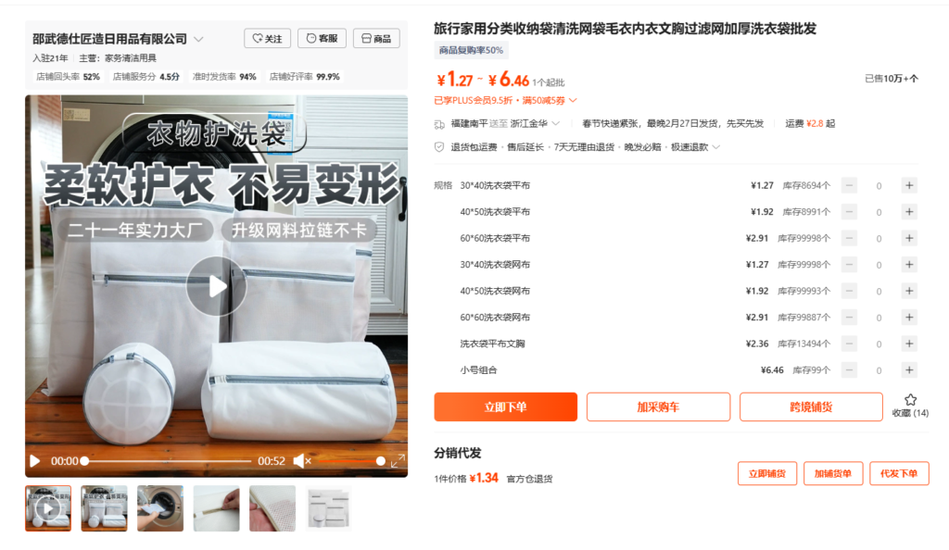The image size is (949, 550).
Task: Expand the PLUS会员 coupon details chevron
Action: click(573, 100)
